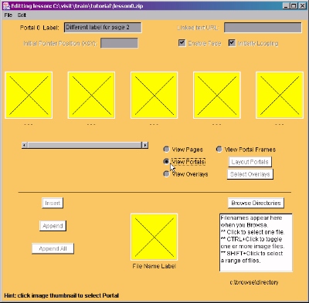The height and width of the screenshot is (303, 309).
Task: Select the fourth portal thumbnail
Action: coord(217,95)
